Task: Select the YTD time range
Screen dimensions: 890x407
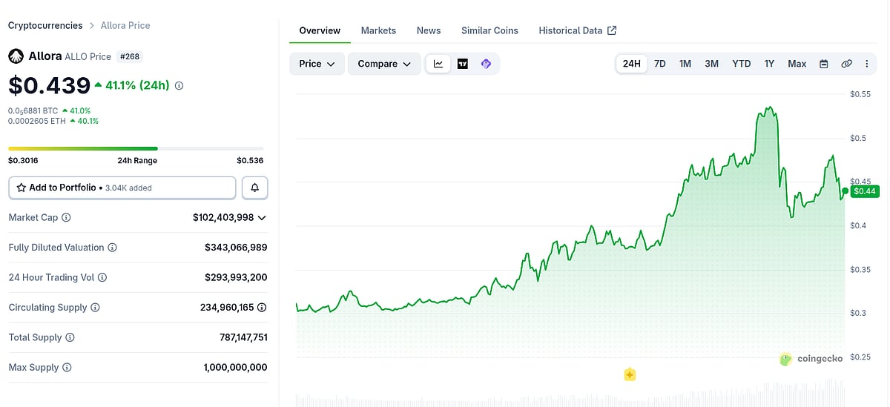Action: (x=742, y=64)
